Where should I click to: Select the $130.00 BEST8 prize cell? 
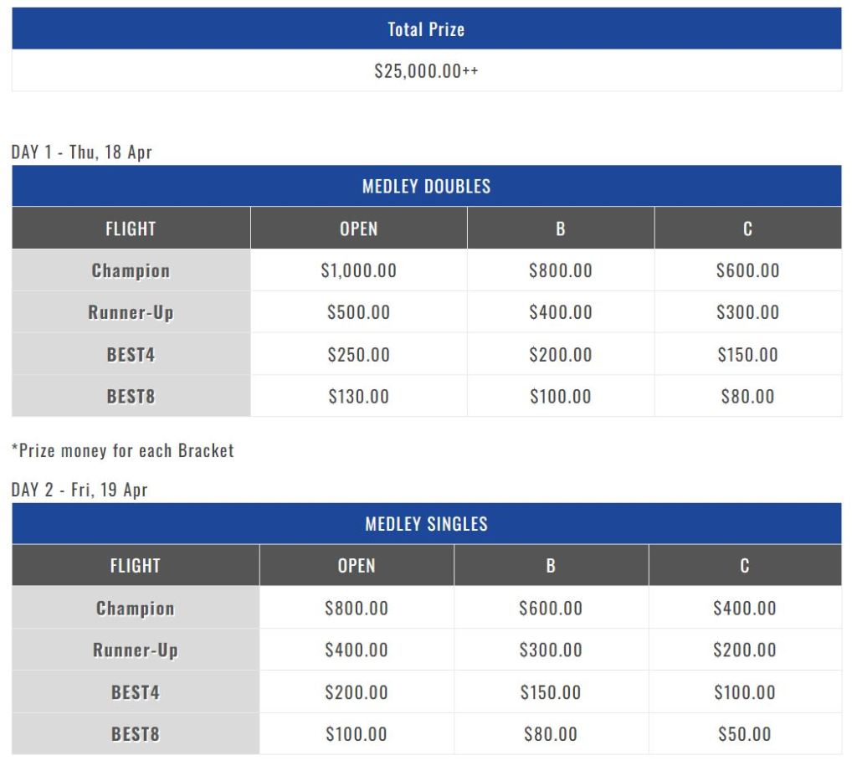(x=358, y=396)
